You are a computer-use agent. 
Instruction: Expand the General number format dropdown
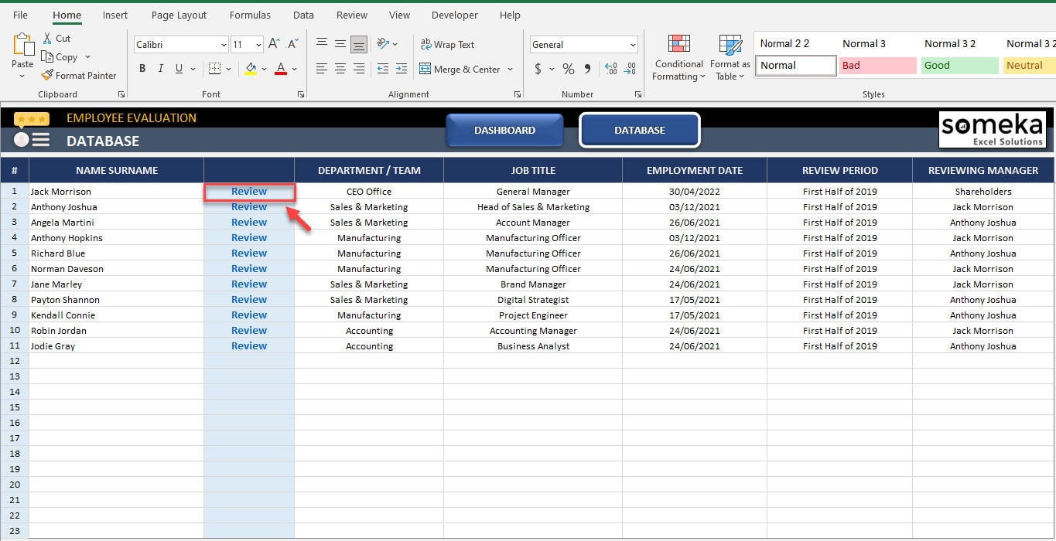tap(634, 45)
